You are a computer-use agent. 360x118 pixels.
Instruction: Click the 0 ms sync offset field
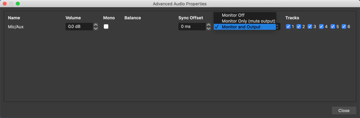click(x=192, y=26)
